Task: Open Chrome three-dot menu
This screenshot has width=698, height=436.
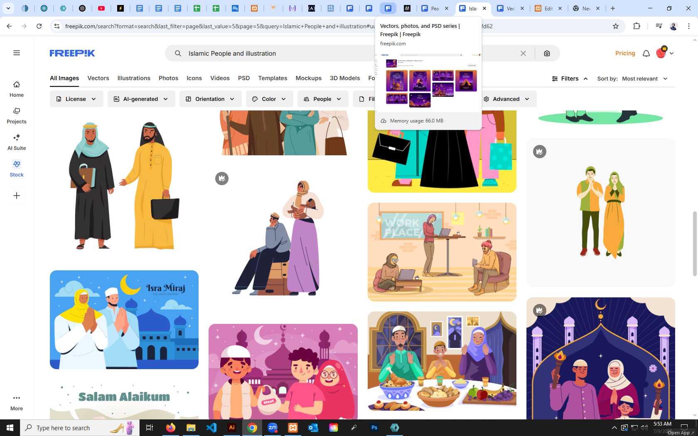Action: (689, 26)
